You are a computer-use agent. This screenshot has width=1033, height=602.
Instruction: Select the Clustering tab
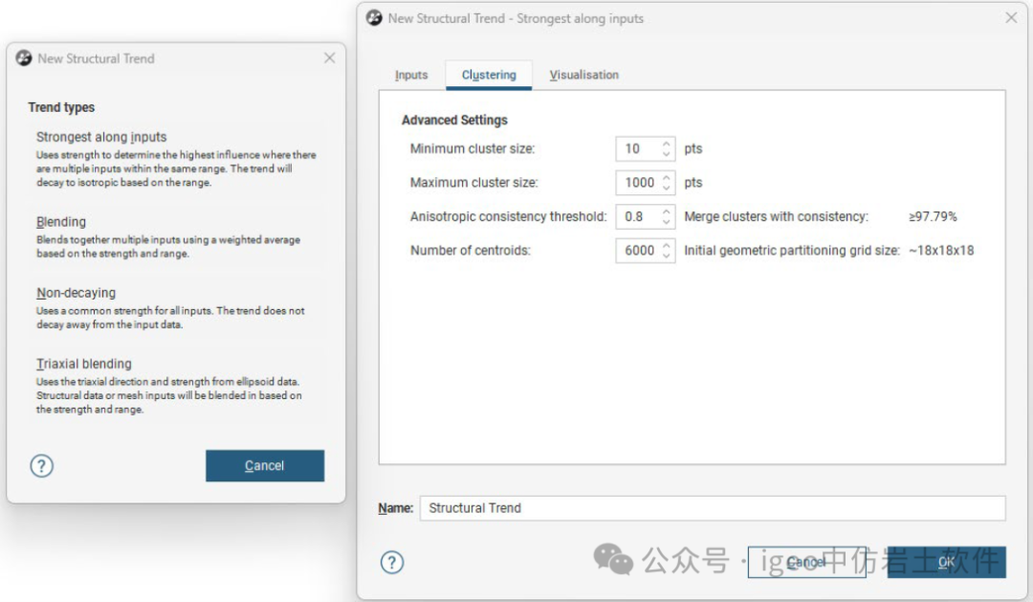489,75
